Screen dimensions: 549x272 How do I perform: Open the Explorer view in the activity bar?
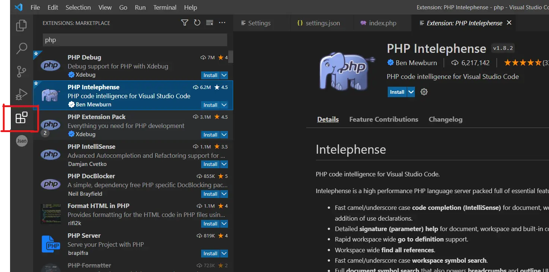point(22,25)
